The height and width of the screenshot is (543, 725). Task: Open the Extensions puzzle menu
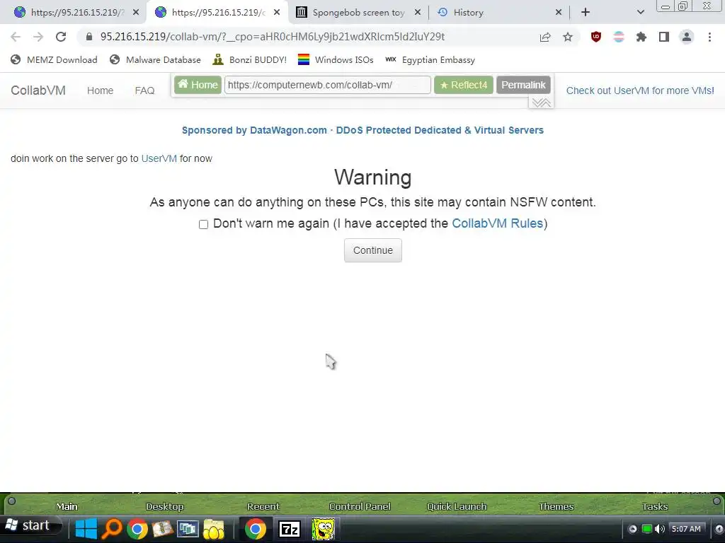[x=641, y=37]
